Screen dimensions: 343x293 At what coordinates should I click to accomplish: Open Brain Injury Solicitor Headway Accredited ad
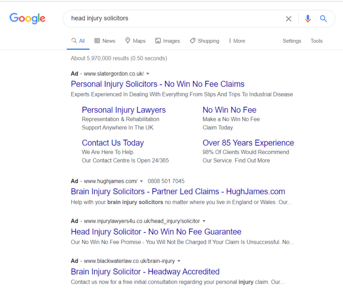click(145, 272)
